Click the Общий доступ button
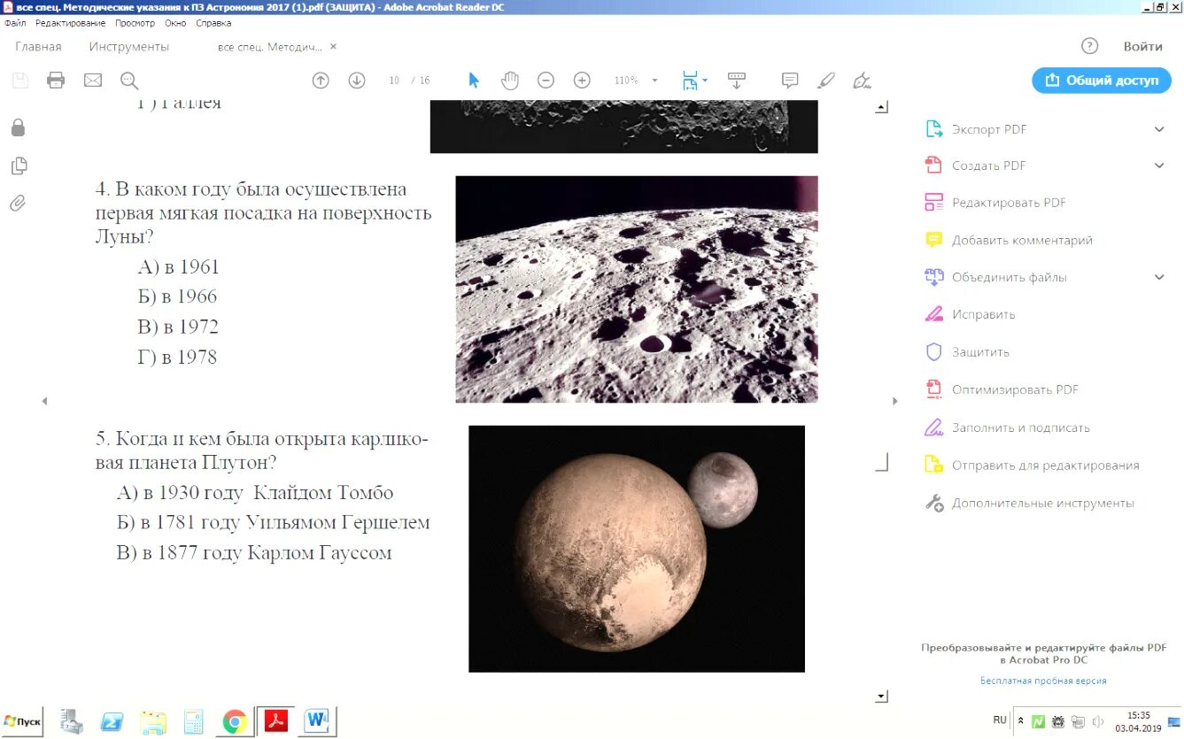Image resolution: width=1184 pixels, height=739 pixels. 1102,81
